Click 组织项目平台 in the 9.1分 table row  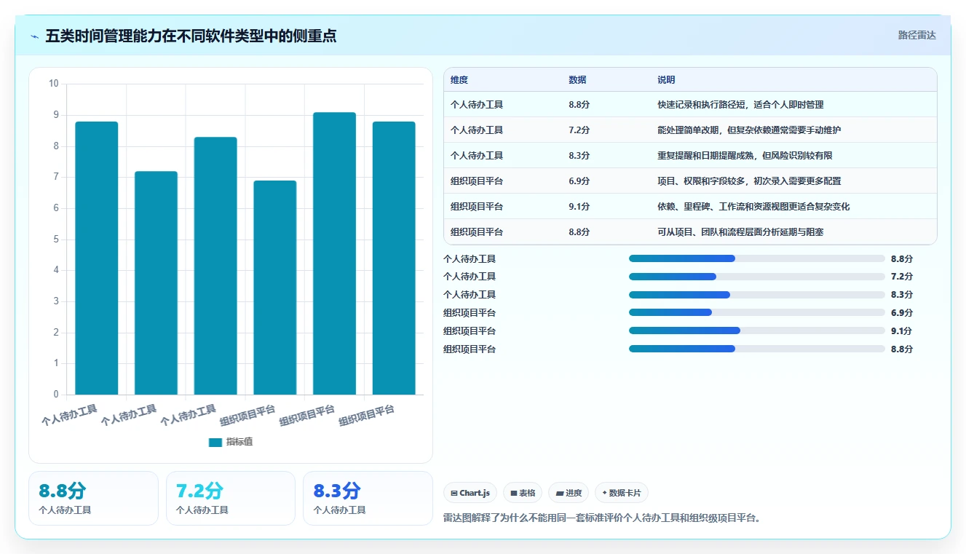coord(477,207)
